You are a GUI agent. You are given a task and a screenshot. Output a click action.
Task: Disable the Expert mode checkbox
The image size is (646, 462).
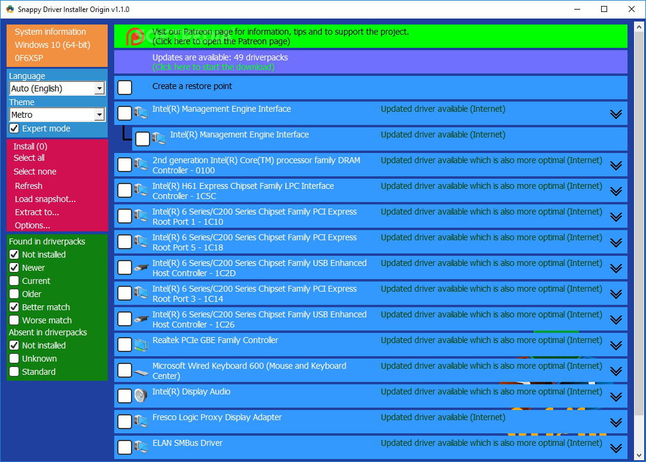click(14, 128)
